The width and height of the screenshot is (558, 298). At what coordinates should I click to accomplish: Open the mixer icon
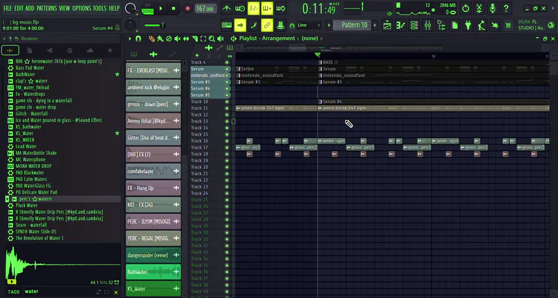point(428,25)
